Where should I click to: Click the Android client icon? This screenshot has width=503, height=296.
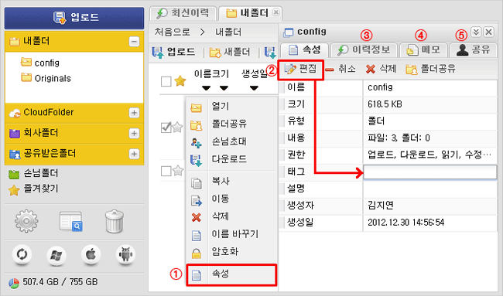tap(125, 255)
